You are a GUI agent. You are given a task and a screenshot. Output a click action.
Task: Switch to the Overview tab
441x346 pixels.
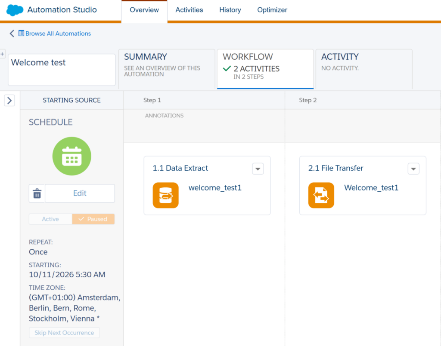pyautogui.click(x=144, y=10)
